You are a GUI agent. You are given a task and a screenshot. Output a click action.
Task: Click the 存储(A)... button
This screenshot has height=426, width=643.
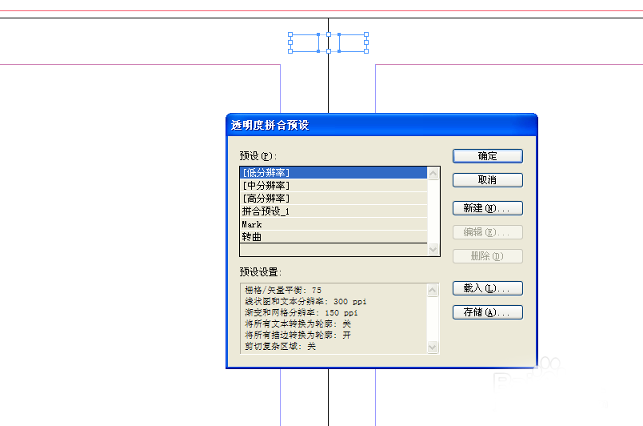pyautogui.click(x=488, y=312)
